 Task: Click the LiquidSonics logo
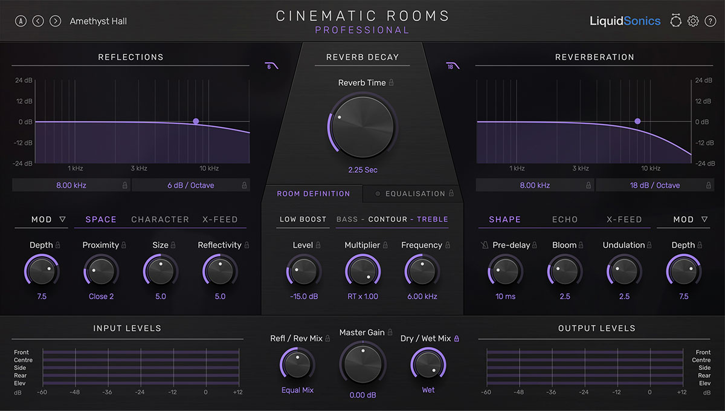tap(625, 21)
